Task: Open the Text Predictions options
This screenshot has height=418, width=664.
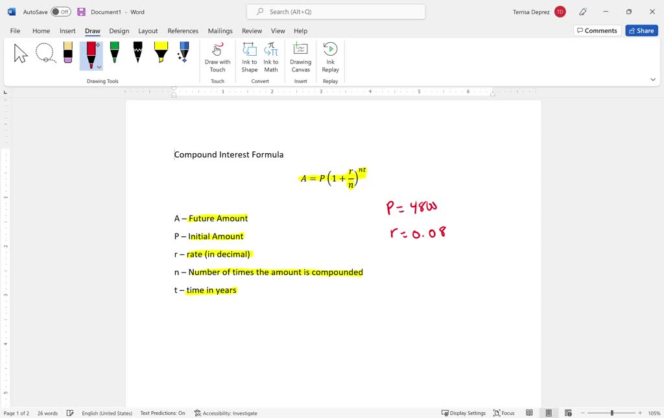Action: [163, 413]
